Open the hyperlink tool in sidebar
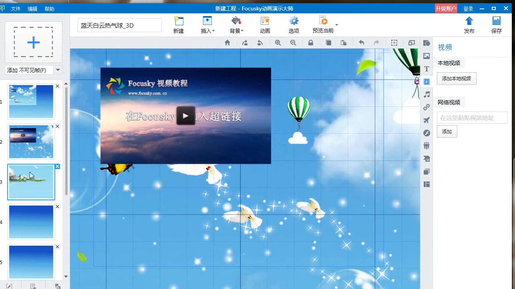 [427, 107]
